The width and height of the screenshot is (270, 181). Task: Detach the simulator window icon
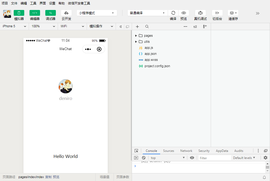(x=127, y=26)
